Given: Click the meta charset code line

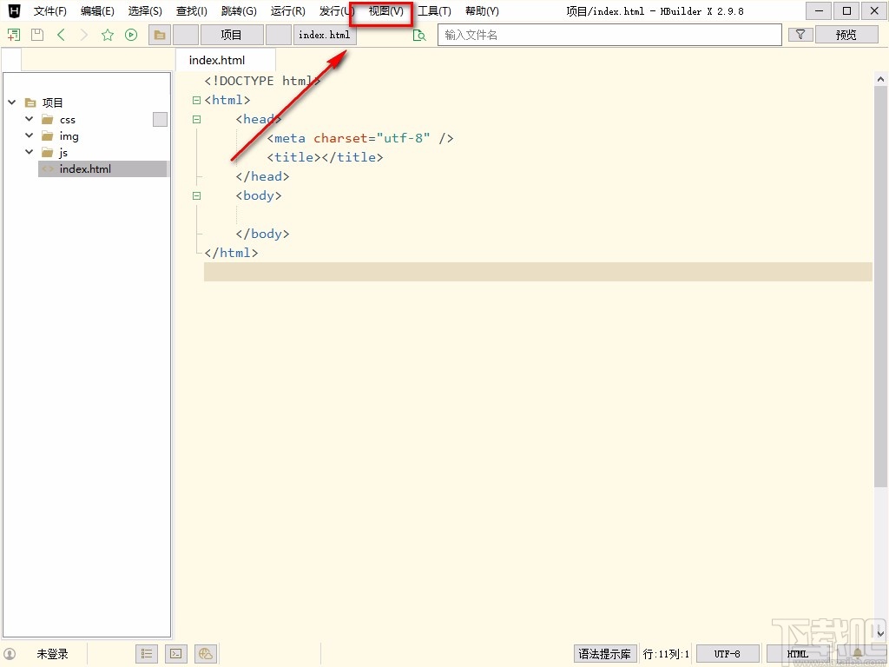Looking at the screenshot, I should click(360, 138).
